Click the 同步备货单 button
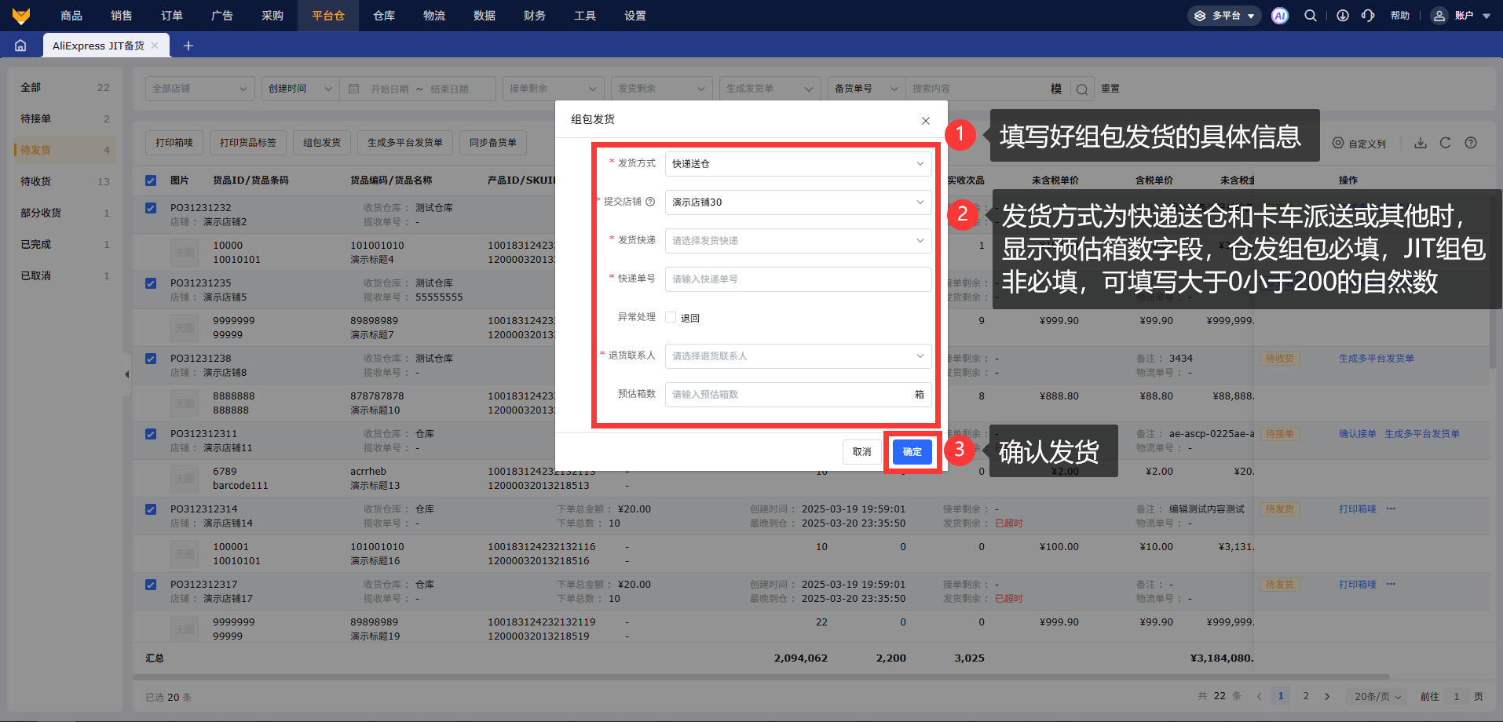1503x722 pixels. pos(493,143)
